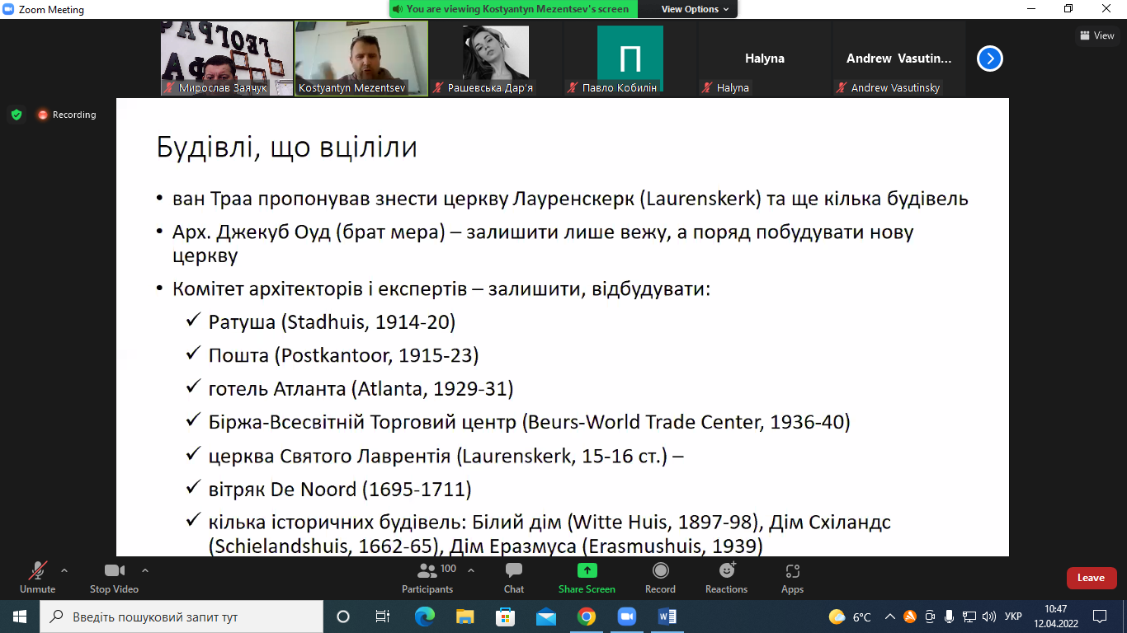Open the notification center icon
This screenshot has height=633, width=1127.
(1100, 617)
